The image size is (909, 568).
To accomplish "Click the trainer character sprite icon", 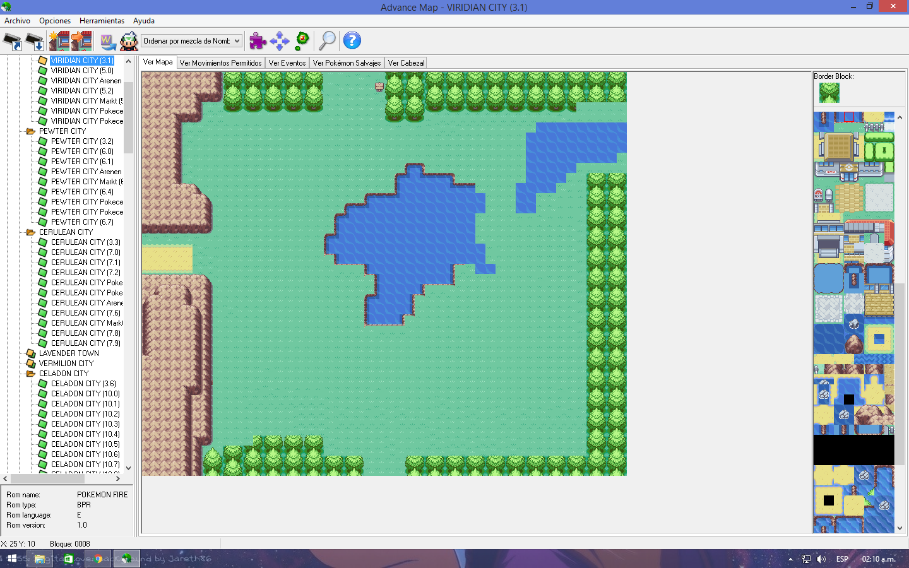I will pos(129,41).
